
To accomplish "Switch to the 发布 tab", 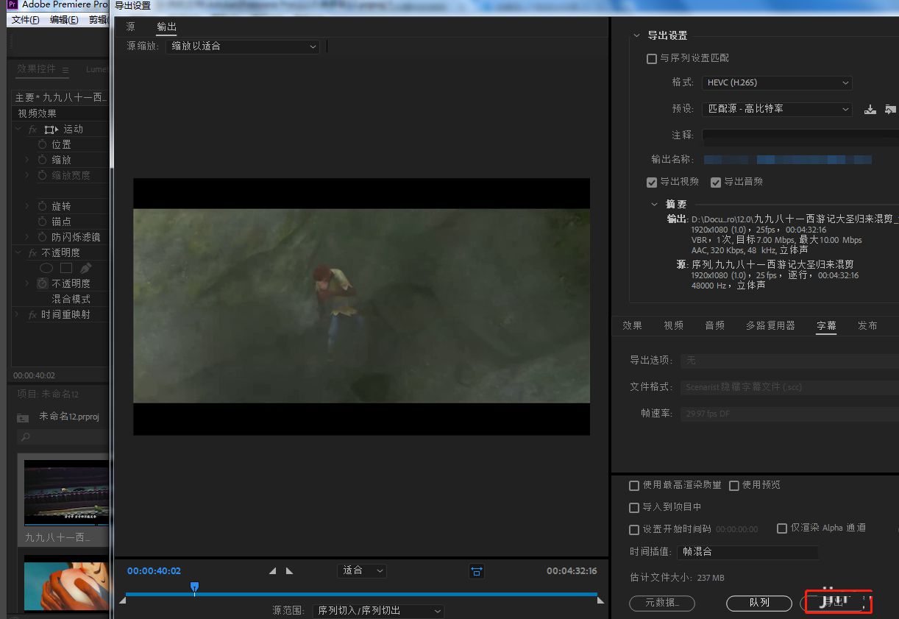I will 867,325.
